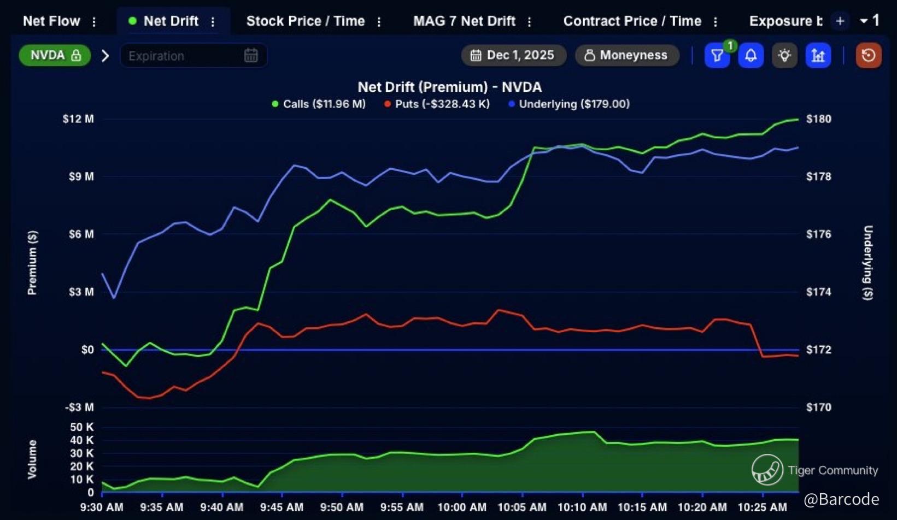The height and width of the screenshot is (520, 897).
Task: Open Net Flow tab options menu
Action: (x=94, y=21)
